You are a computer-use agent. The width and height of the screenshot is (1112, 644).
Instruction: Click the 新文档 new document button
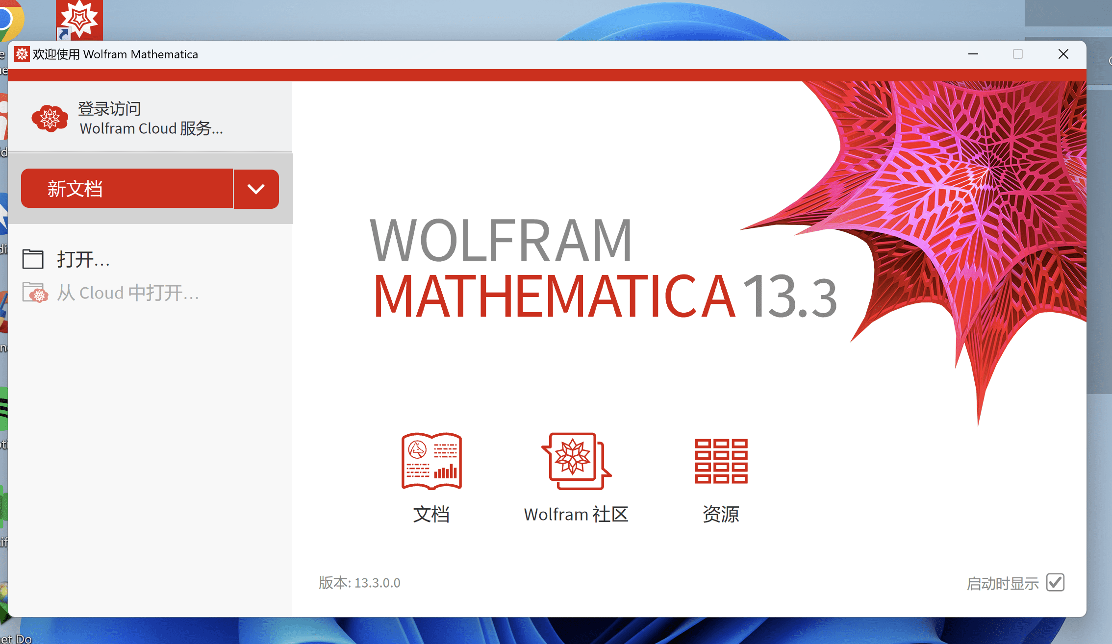[127, 189]
